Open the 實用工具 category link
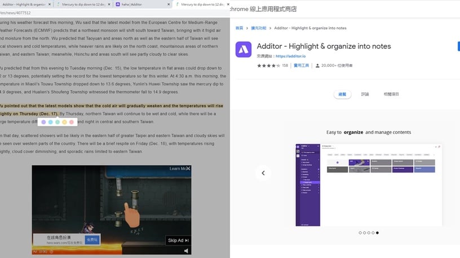The width and height of the screenshot is (460, 258). click(x=301, y=66)
